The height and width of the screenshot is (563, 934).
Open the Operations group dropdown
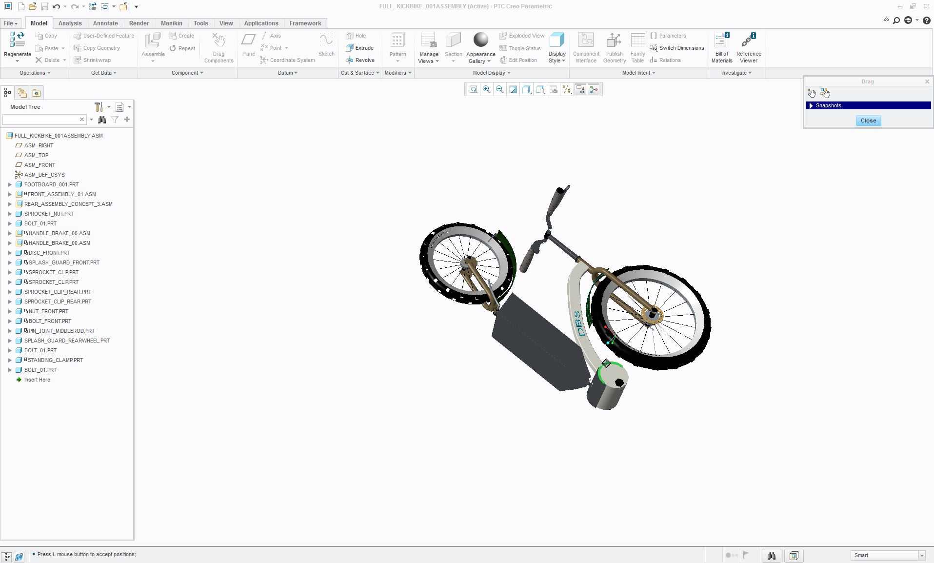(x=35, y=73)
